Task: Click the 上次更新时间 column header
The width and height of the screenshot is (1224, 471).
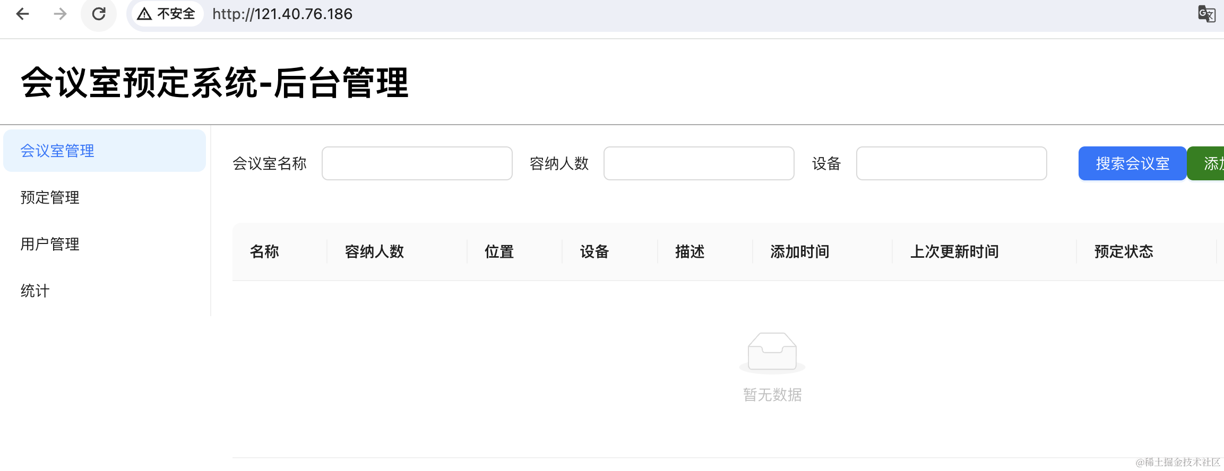Action: [x=954, y=251]
